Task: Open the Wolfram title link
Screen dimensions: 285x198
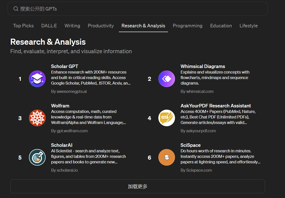Action: 60,106
